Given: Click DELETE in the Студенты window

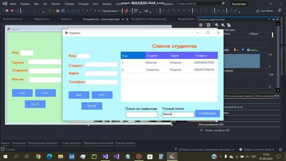Looking at the screenshot, I should click(92, 106).
